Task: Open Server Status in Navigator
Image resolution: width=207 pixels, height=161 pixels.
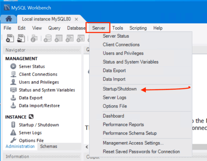Action: click(x=32, y=66)
